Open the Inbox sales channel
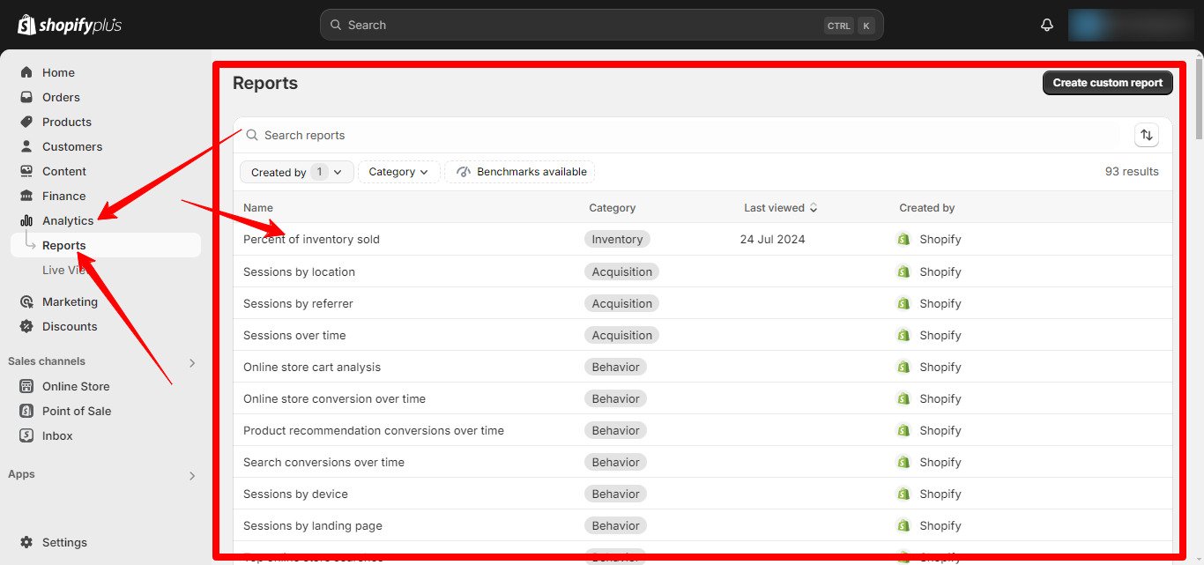The image size is (1204, 565). point(56,435)
